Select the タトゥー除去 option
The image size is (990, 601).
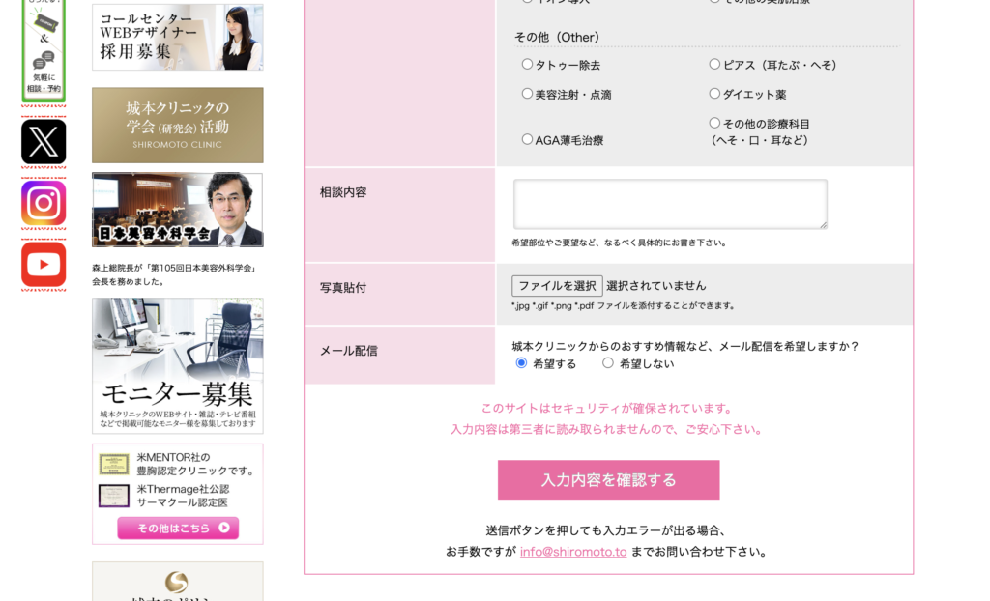tap(527, 66)
